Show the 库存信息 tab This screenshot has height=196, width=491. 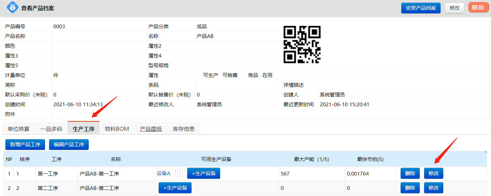pos(183,129)
